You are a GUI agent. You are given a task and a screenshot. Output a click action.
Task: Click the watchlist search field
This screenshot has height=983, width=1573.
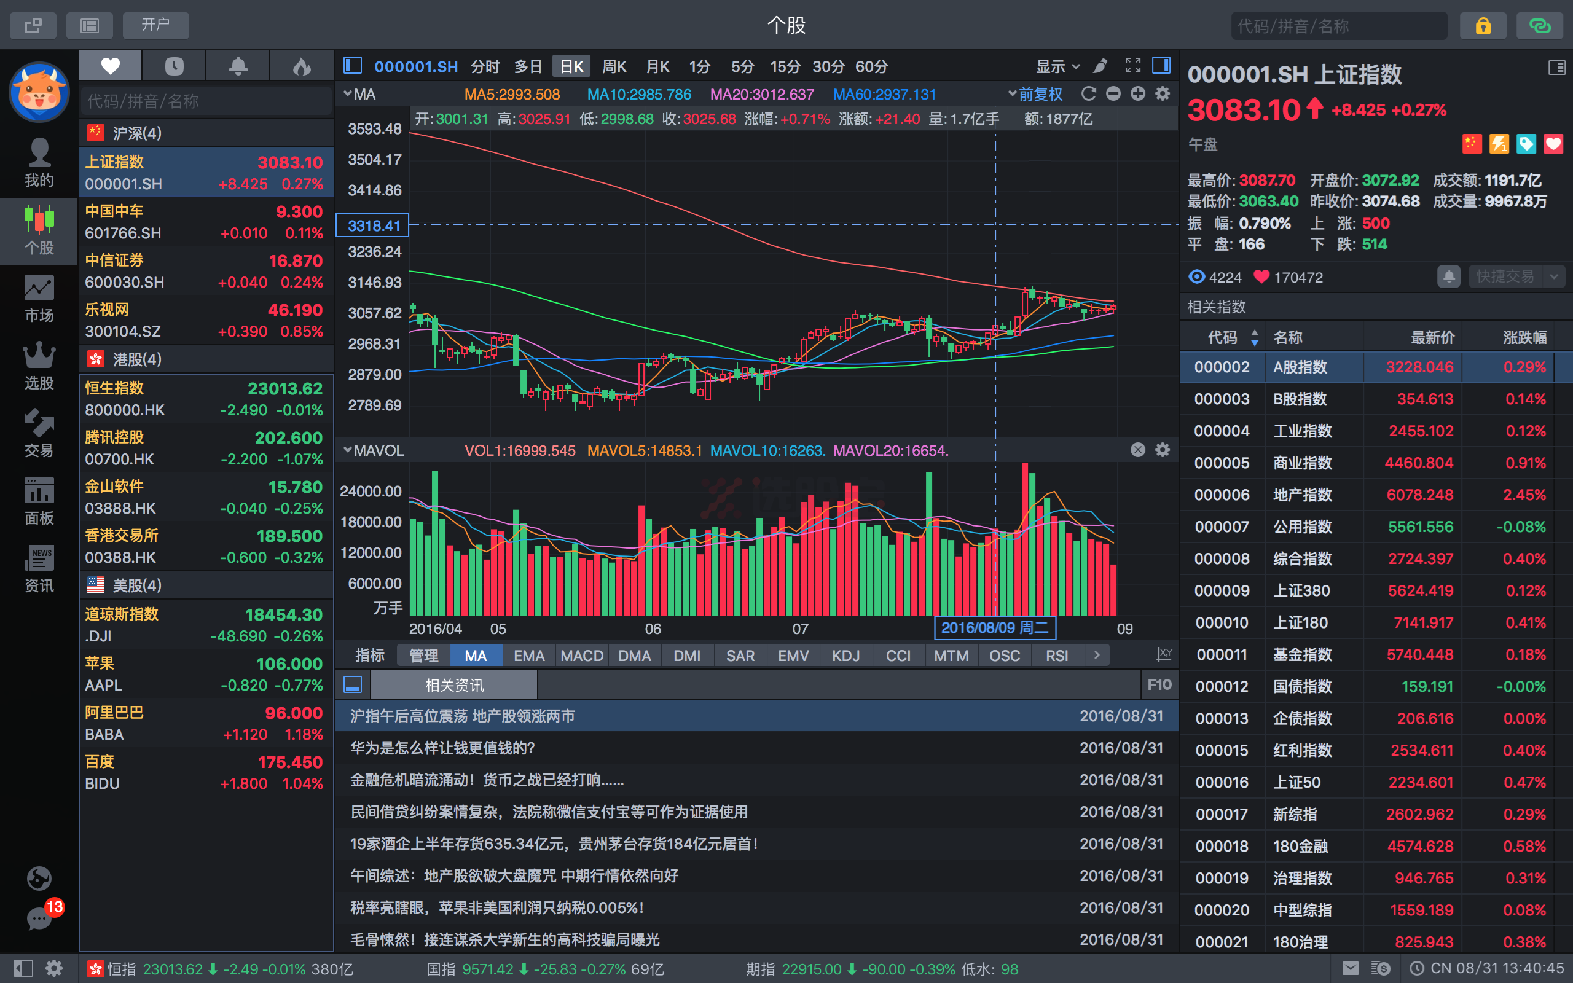206,101
